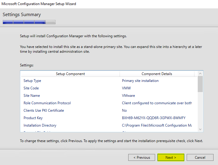Screen dimensions: 218x165
Task: Select the Site Code row label
Action: click(x=31, y=88)
